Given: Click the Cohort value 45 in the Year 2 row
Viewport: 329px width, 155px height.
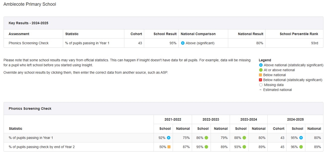Looking at the screenshot, I should (x=282, y=147).
